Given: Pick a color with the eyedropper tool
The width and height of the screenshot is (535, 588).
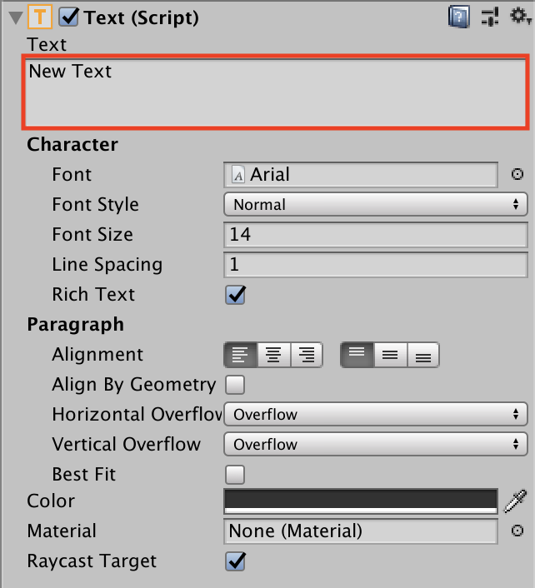Looking at the screenshot, I should (516, 501).
